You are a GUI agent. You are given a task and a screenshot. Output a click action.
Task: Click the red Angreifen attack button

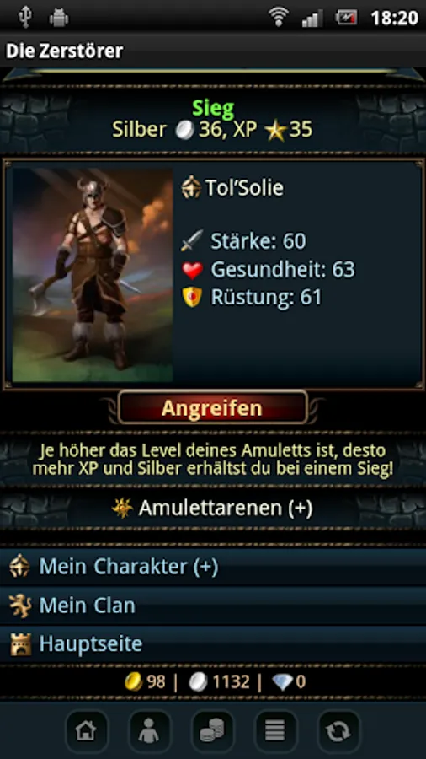coord(212,407)
